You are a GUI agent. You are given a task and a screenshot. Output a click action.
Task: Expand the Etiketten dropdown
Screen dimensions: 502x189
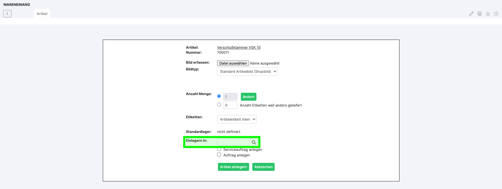[x=237, y=119]
